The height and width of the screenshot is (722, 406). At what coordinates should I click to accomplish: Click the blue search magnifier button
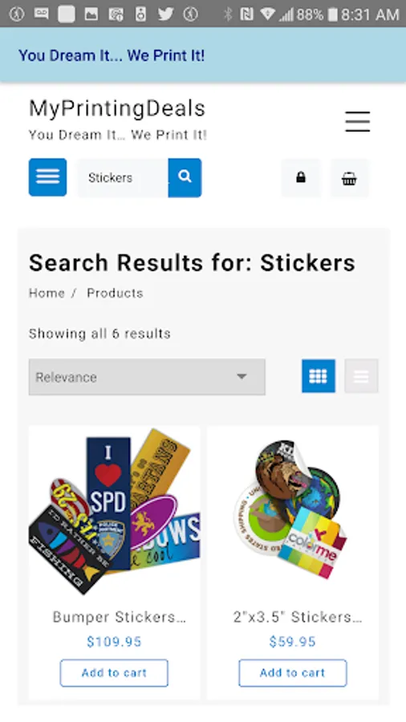point(185,178)
